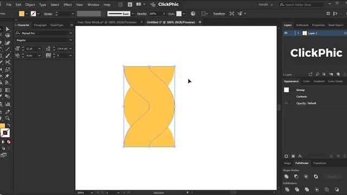Set color to None below swatches

[x=9, y=142]
